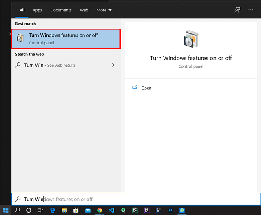The image size is (261, 215).
Task: Click Control panel label under preview title
Action: 191,66
